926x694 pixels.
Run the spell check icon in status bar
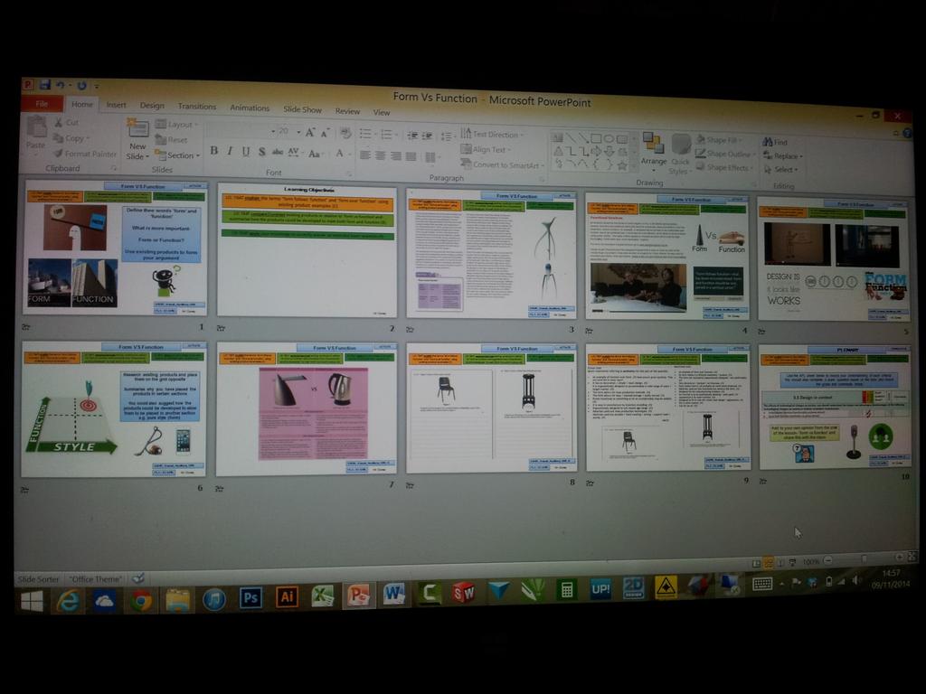137,578
